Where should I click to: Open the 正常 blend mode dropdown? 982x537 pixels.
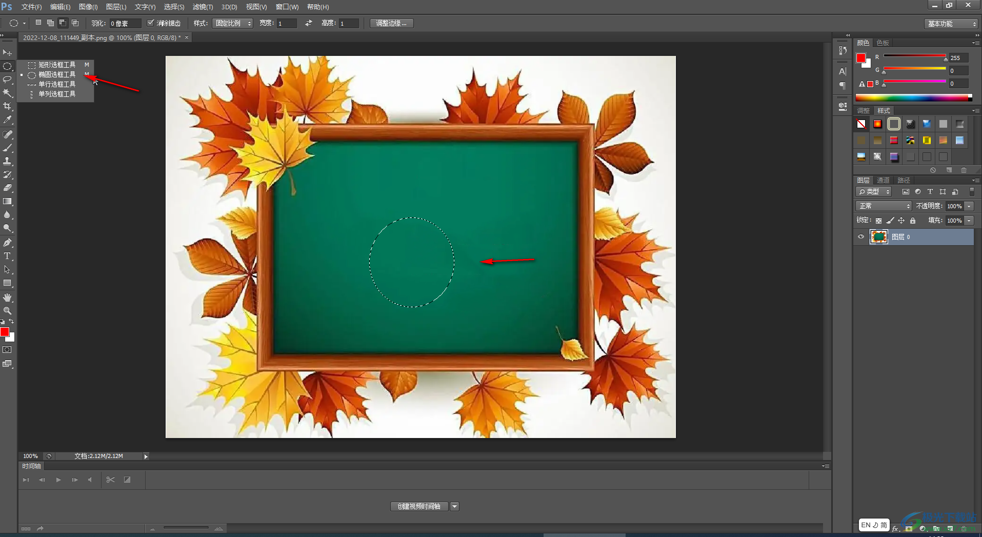(x=884, y=206)
